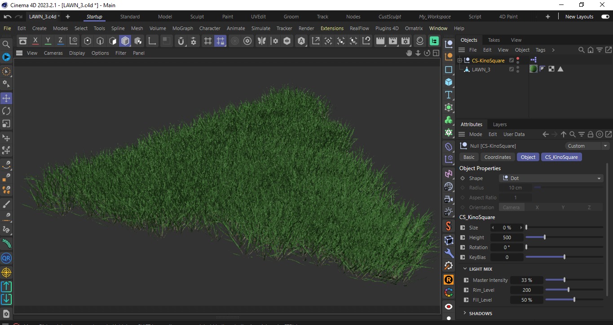Screen dimensions: 613x325
Task: Click the Objects menu overflow chevron
Action: [553, 50]
